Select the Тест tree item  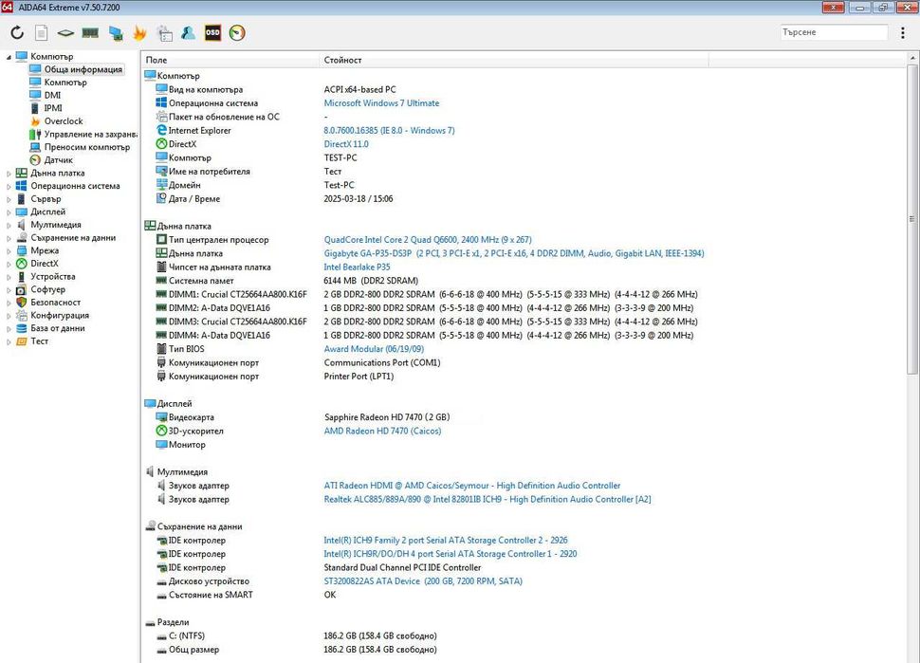coord(39,341)
